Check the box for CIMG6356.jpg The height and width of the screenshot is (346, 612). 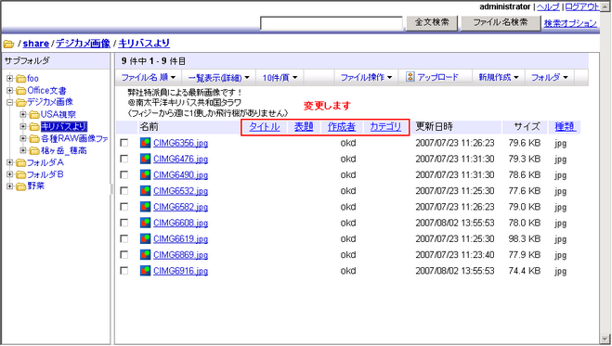tap(124, 143)
